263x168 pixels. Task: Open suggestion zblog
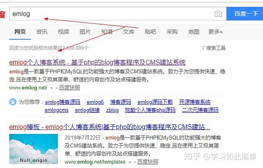112,110
